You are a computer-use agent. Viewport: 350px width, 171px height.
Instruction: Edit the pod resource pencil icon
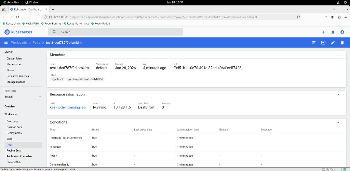click(x=333, y=43)
